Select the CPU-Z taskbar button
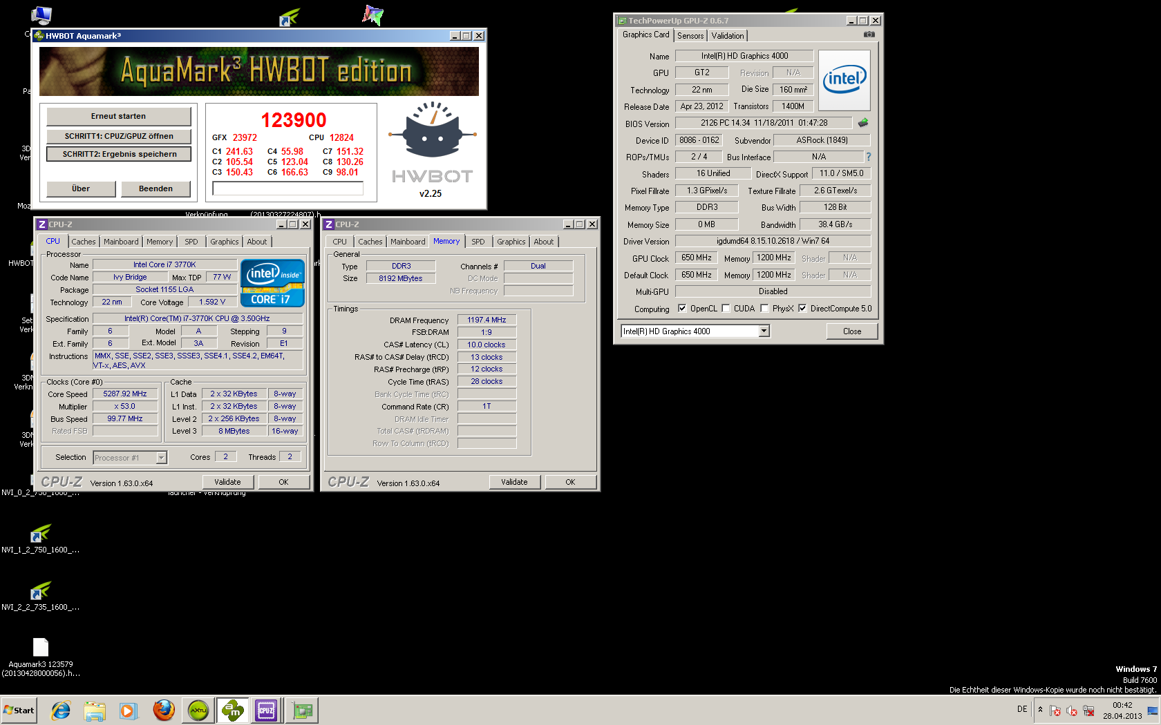The width and height of the screenshot is (1161, 725). [x=266, y=710]
